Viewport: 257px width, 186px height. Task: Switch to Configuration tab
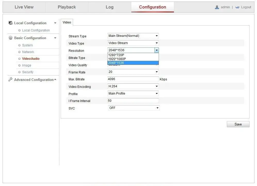pos(152,7)
